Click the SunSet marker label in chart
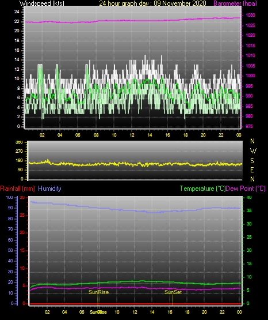268x320 pixels. (x=173, y=292)
